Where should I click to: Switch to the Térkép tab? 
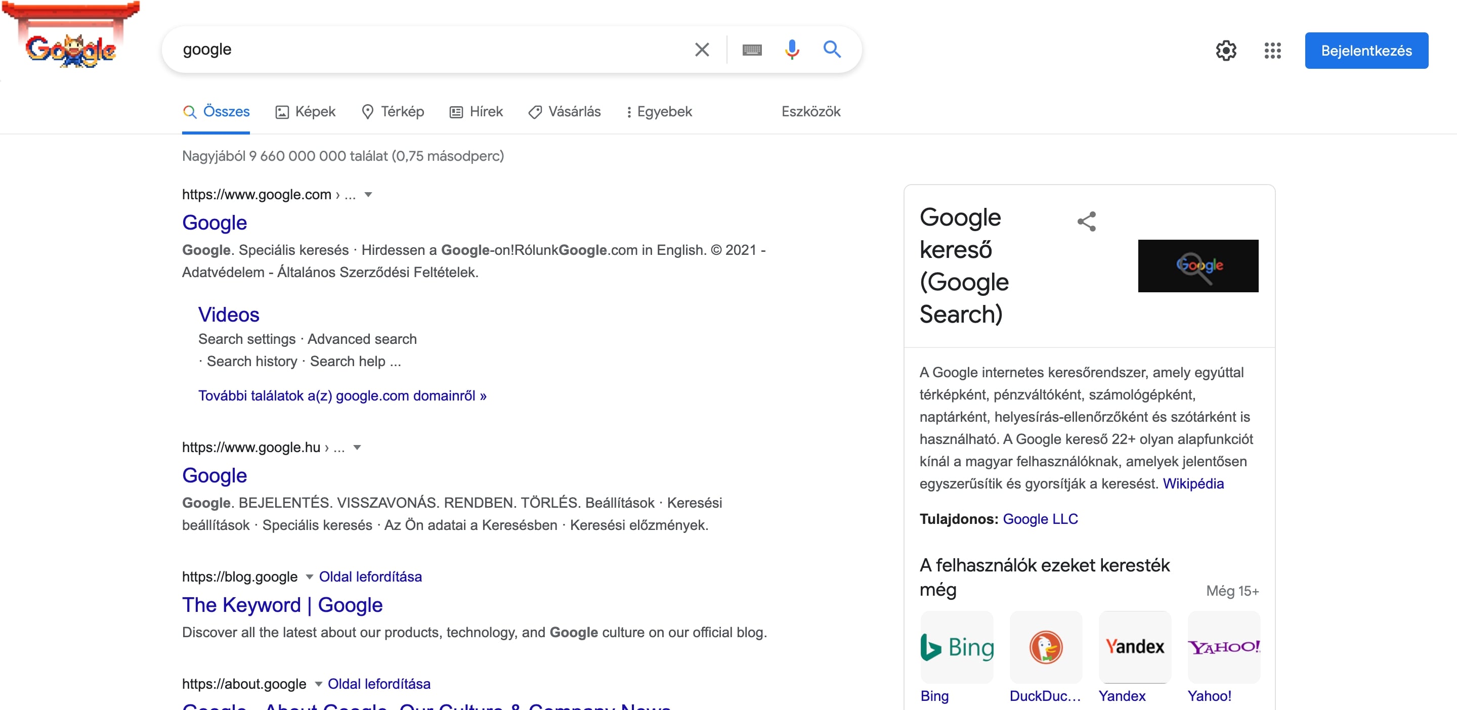click(393, 111)
